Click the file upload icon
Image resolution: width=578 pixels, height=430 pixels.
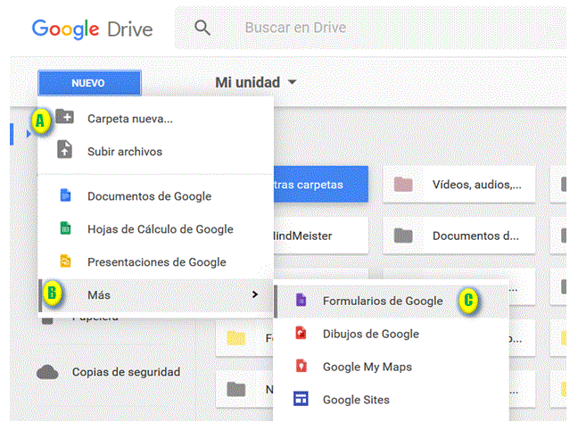64,149
